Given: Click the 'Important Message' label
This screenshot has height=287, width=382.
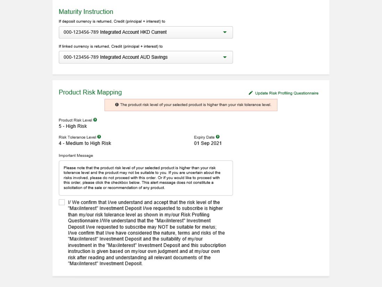Looking at the screenshot, I should point(76,156).
